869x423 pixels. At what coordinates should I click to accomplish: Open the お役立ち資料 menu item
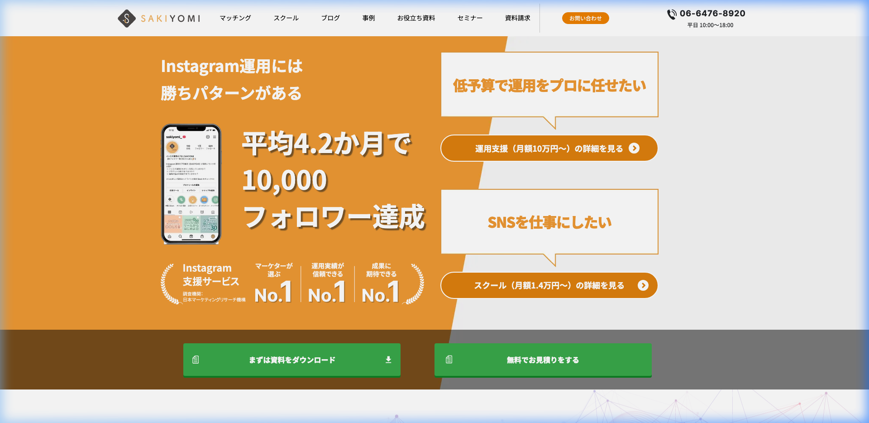pyautogui.click(x=416, y=18)
